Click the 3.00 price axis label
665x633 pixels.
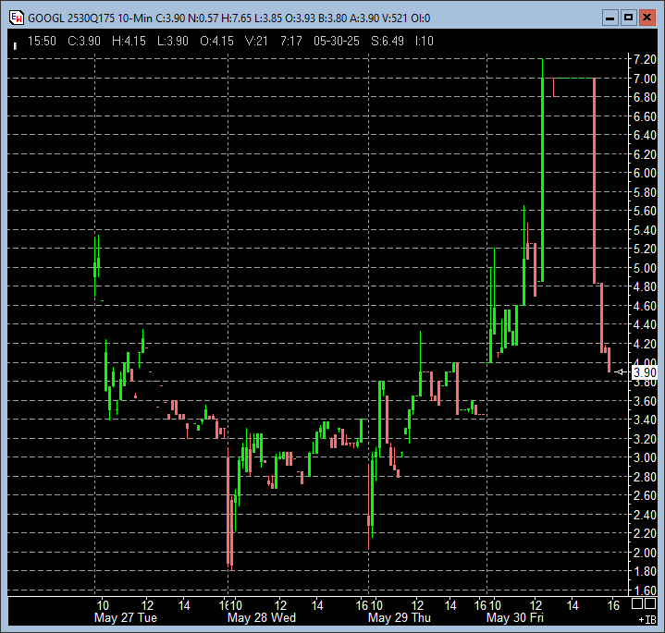(x=645, y=457)
